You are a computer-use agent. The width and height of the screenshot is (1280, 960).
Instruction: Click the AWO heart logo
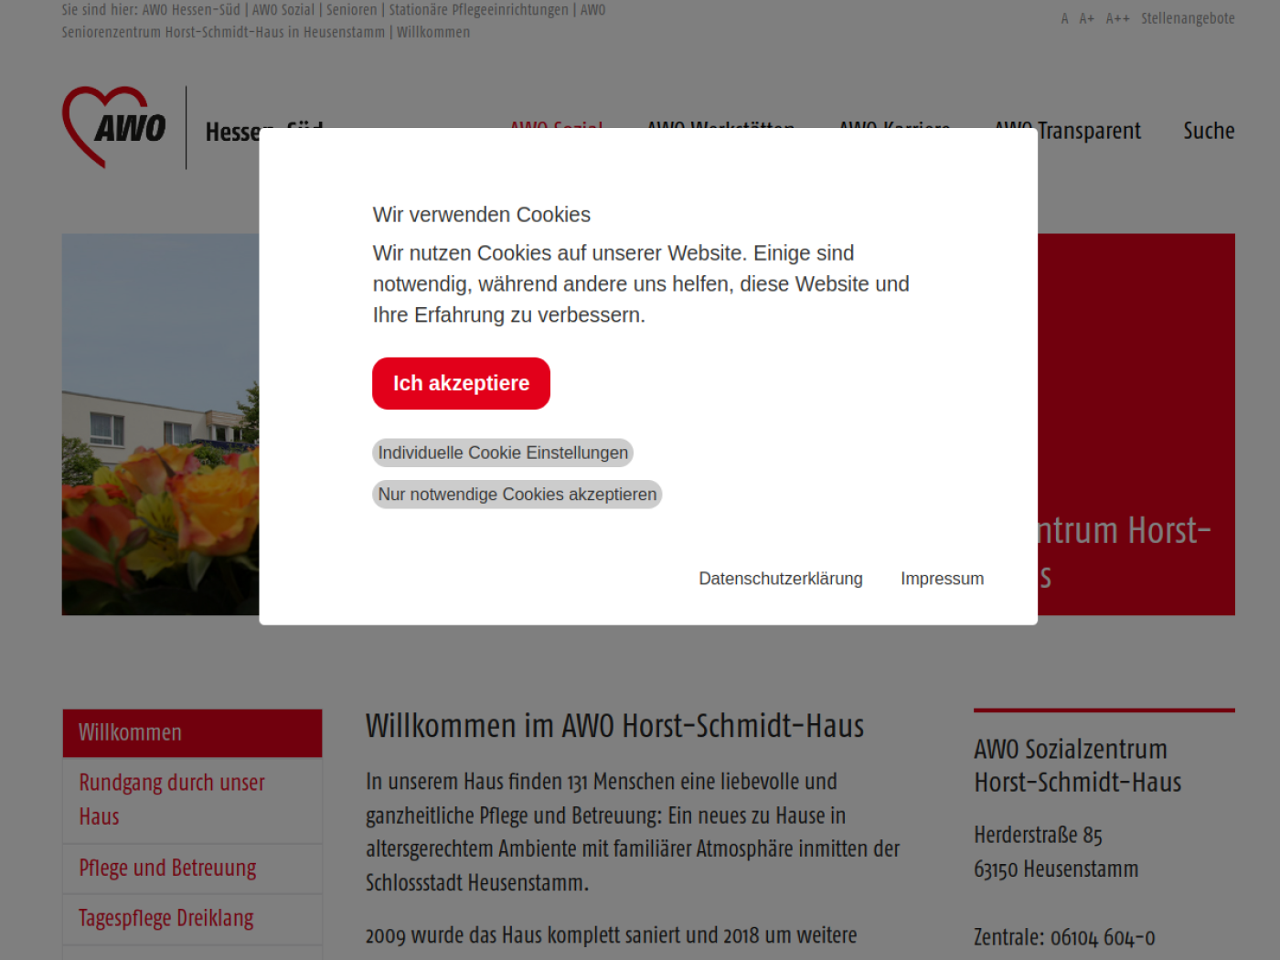click(x=114, y=127)
